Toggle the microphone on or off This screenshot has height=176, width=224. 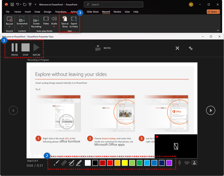pos(179,163)
